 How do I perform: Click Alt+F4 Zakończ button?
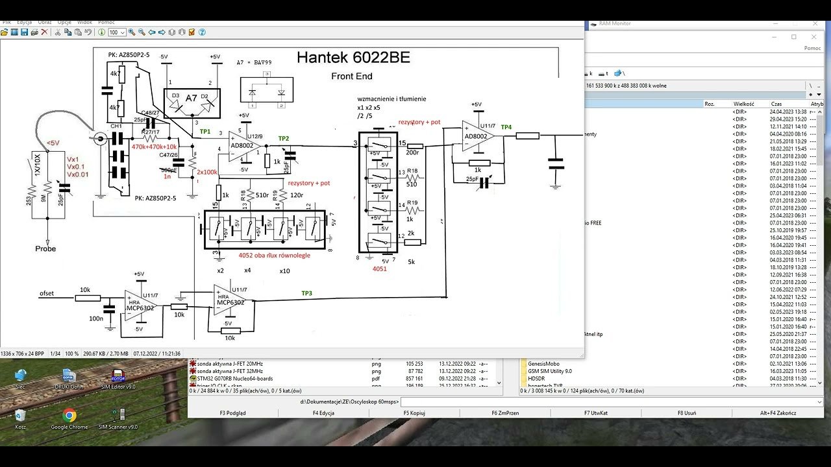[777, 413]
